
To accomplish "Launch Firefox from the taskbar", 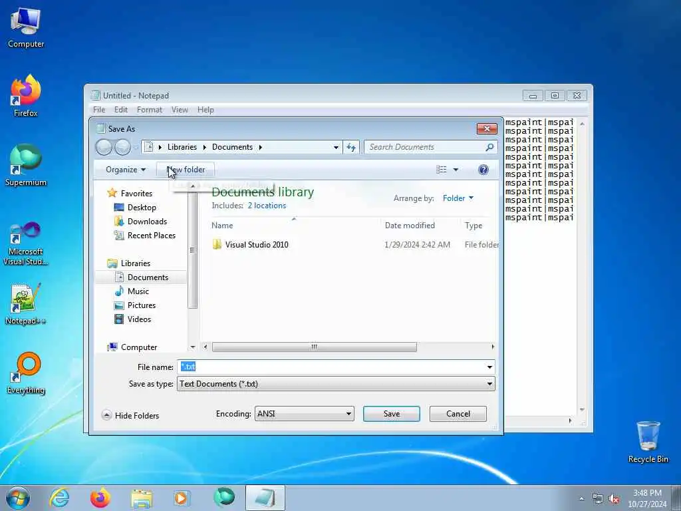I will (100, 498).
